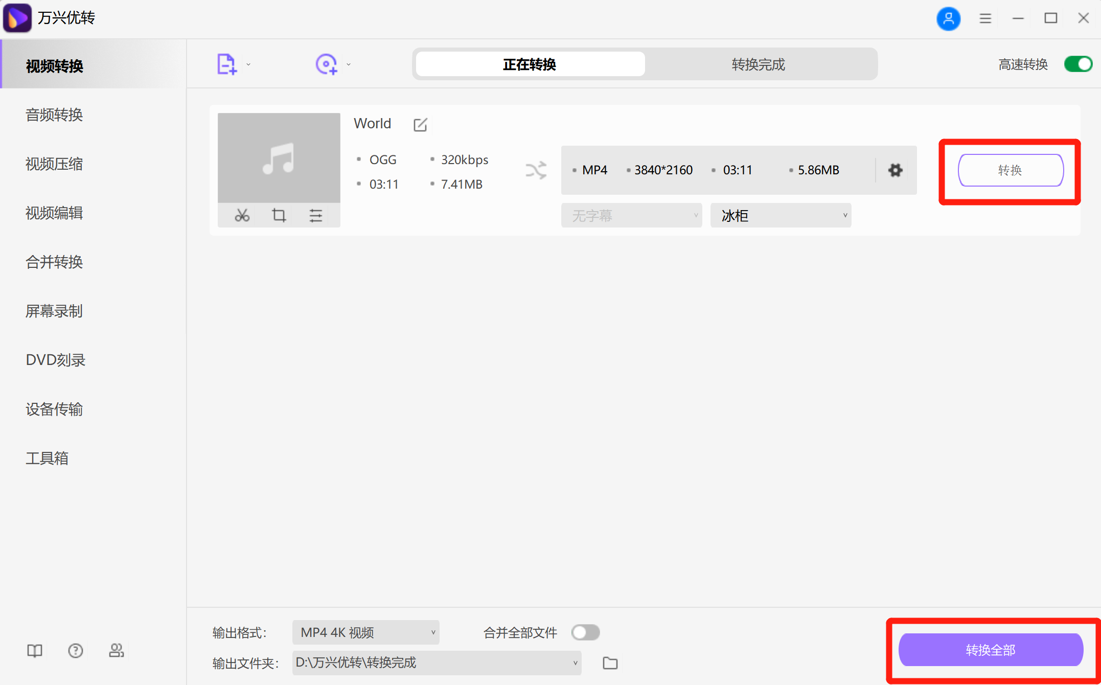Toggle the 高速转换 switch
This screenshot has width=1101, height=685.
tap(1077, 64)
